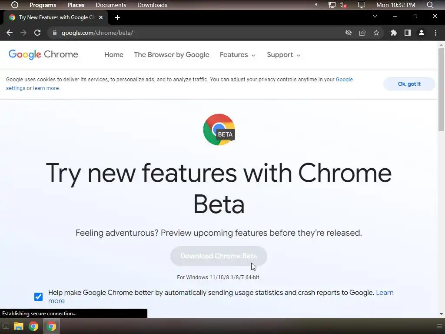Open the Programs menu

pos(43,5)
